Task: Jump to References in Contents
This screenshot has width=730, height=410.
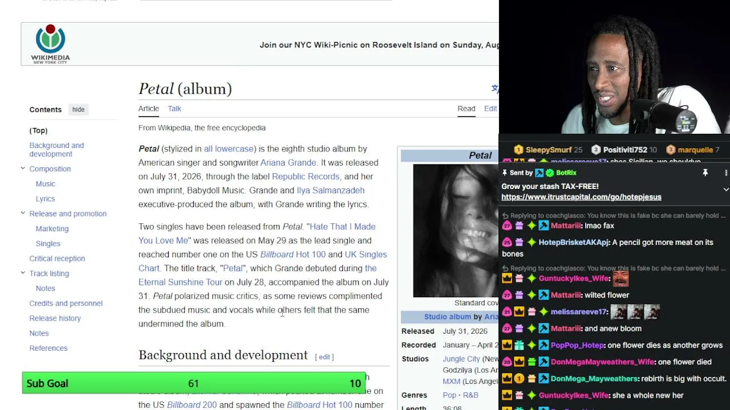Action: tap(48, 348)
